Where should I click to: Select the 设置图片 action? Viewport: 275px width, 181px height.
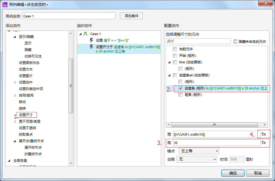26,76
